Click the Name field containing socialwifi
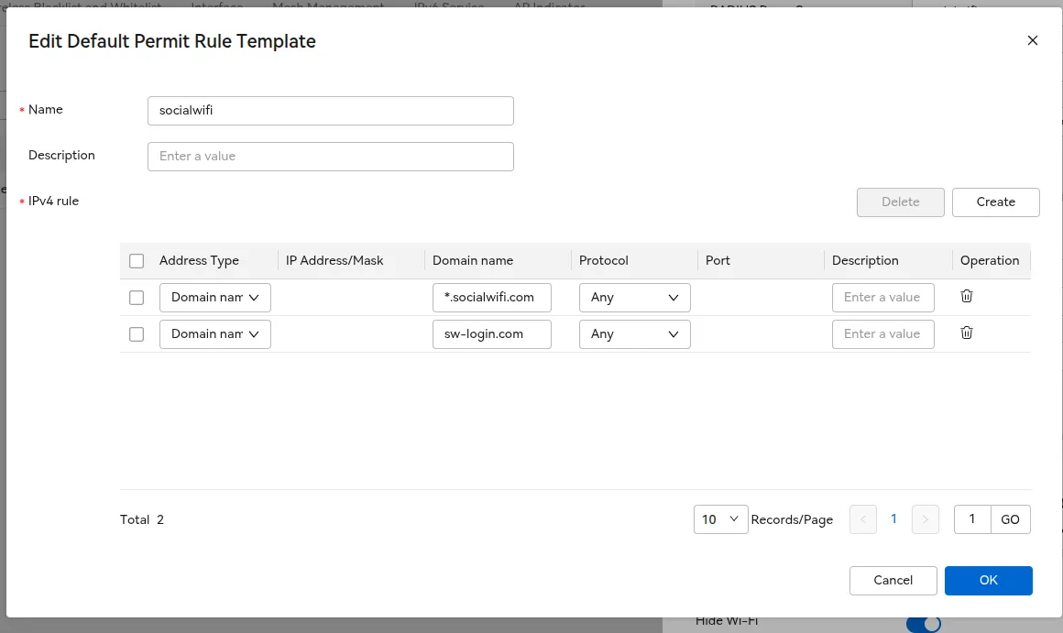Screen dimensions: 1063x633 tap(330, 111)
